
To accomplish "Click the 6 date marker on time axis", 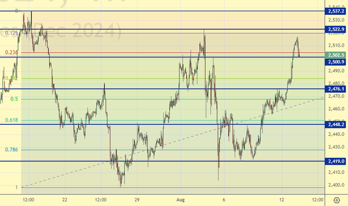I will (x=224, y=199).
